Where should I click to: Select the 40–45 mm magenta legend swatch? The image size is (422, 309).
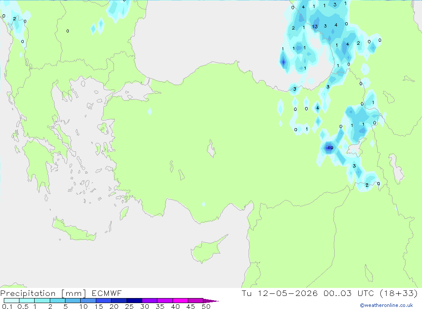pyautogui.click(x=180, y=301)
